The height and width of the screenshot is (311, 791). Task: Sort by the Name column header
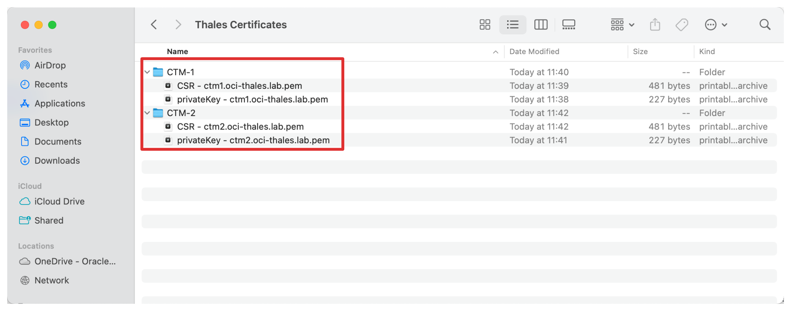178,52
